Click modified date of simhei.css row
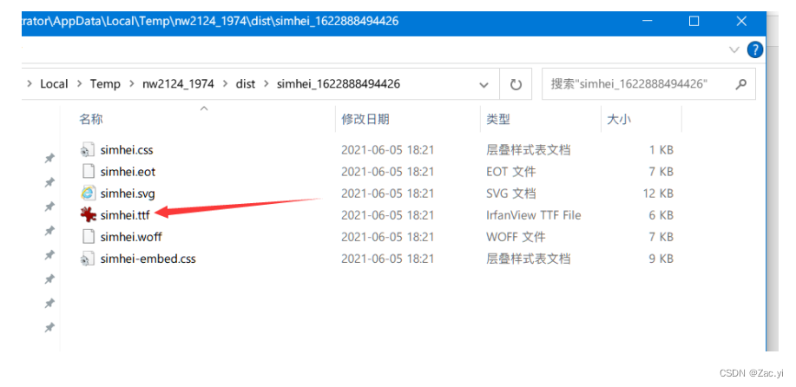The height and width of the screenshot is (387, 796). pyautogui.click(x=387, y=150)
